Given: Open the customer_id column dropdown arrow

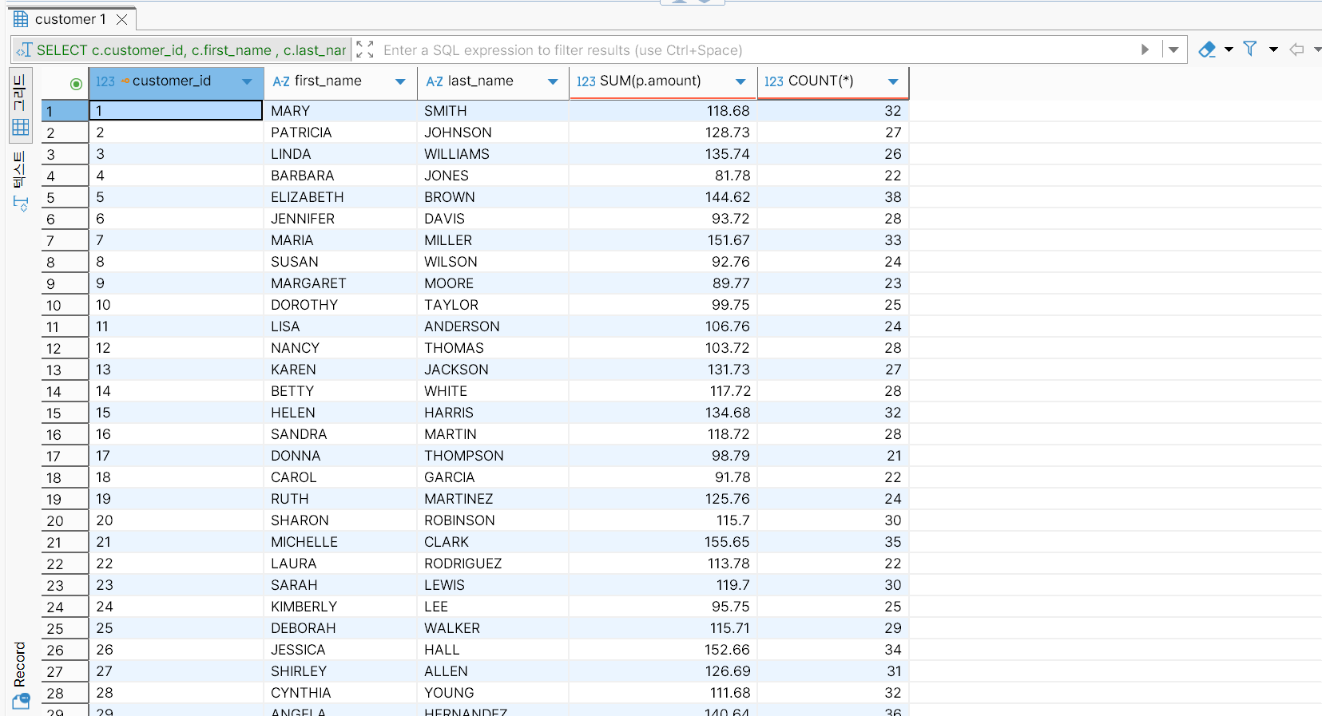Looking at the screenshot, I should [x=247, y=81].
